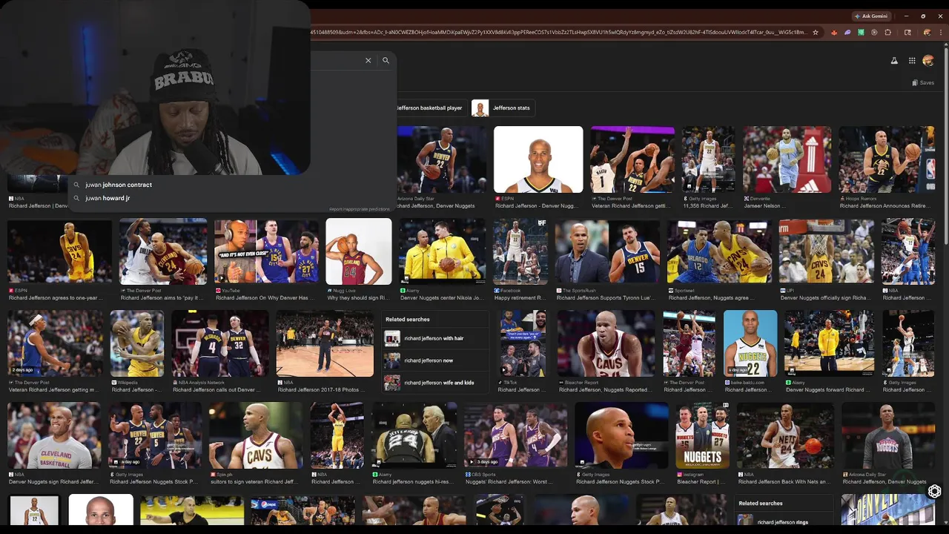The width and height of the screenshot is (949, 534).
Task: Open Alamy 'Richard jefferson nuggets hi-res' image
Action: point(414,435)
